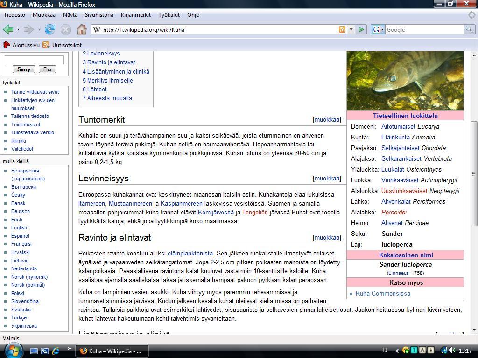The height and width of the screenshot is (358, 478).
Task: Focus the Google search input field
Action: coord(424,29)
